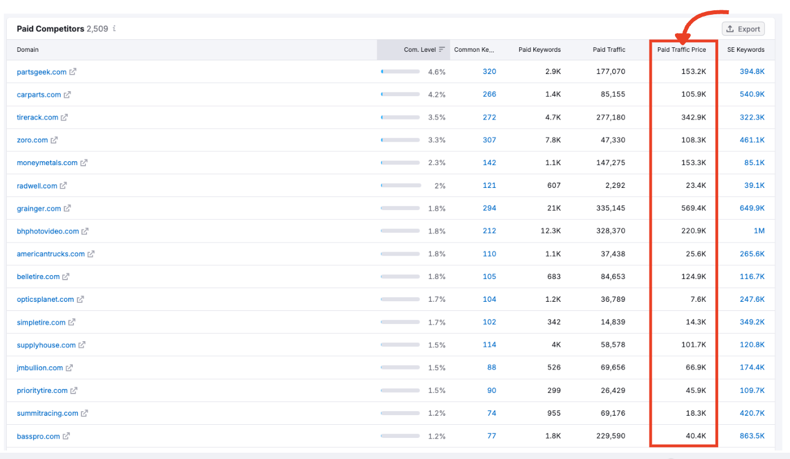Screen dimensions: 790x459
Task: Click the external link icon next to moneymetals.com
Action: [x=85, y=162]
